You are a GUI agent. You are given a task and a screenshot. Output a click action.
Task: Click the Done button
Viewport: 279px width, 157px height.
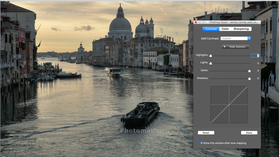(x=249, y=133)
